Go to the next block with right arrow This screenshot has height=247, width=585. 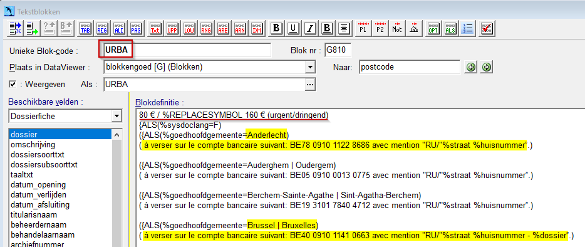(x=487, y=67)
